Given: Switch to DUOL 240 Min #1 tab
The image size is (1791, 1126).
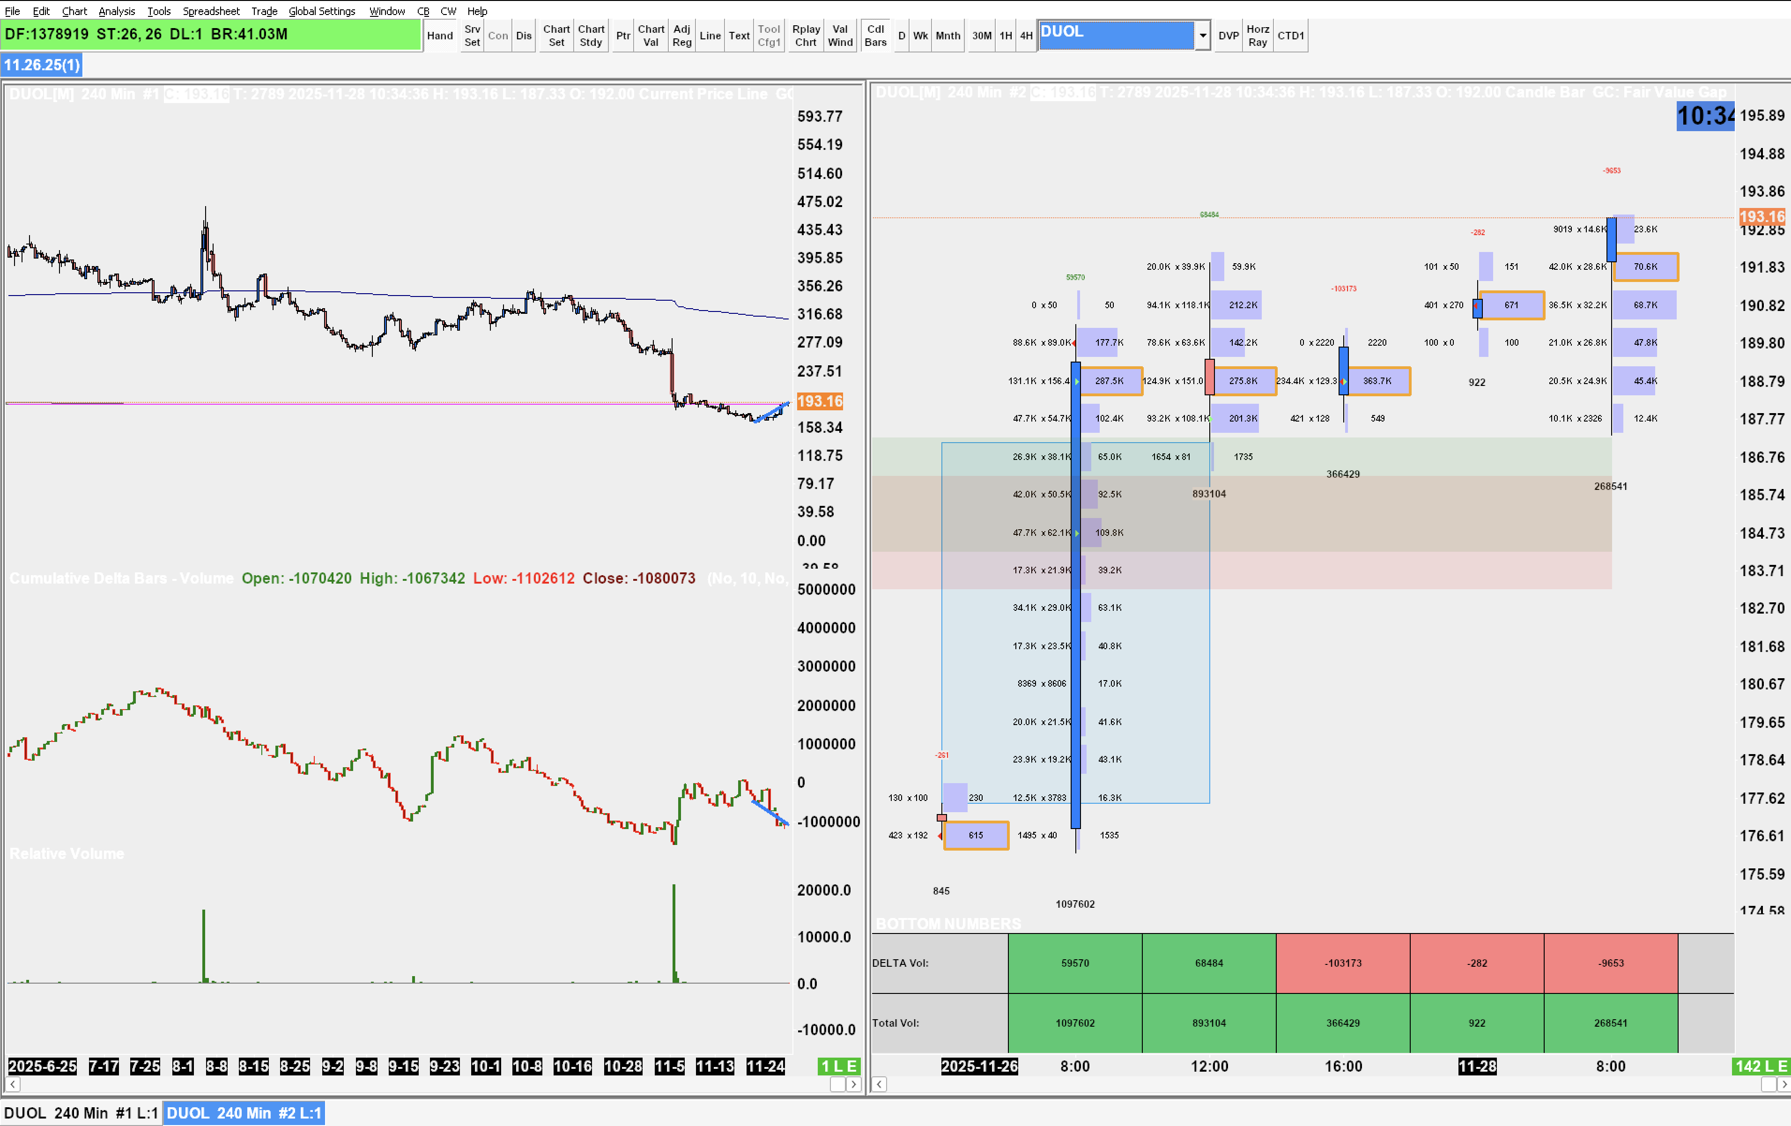Looking at the screenshot, I should coord(81,1113).
